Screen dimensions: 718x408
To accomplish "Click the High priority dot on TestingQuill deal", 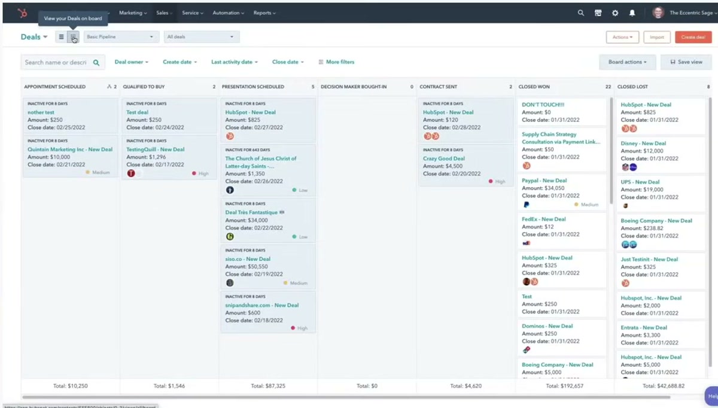I will tap(194, 173).
